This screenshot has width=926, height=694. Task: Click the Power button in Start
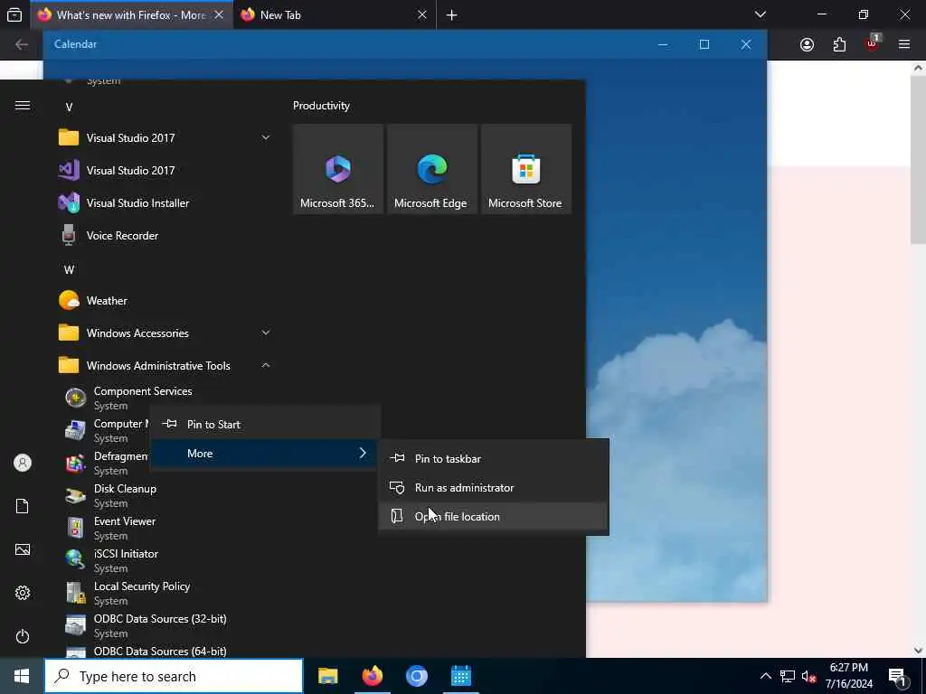pos(23,636)
